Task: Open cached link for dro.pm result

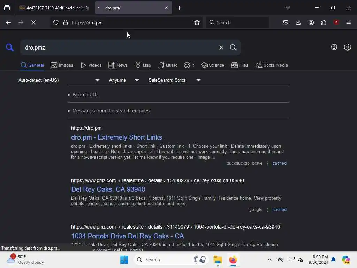Action: click(x=279, y=163)
